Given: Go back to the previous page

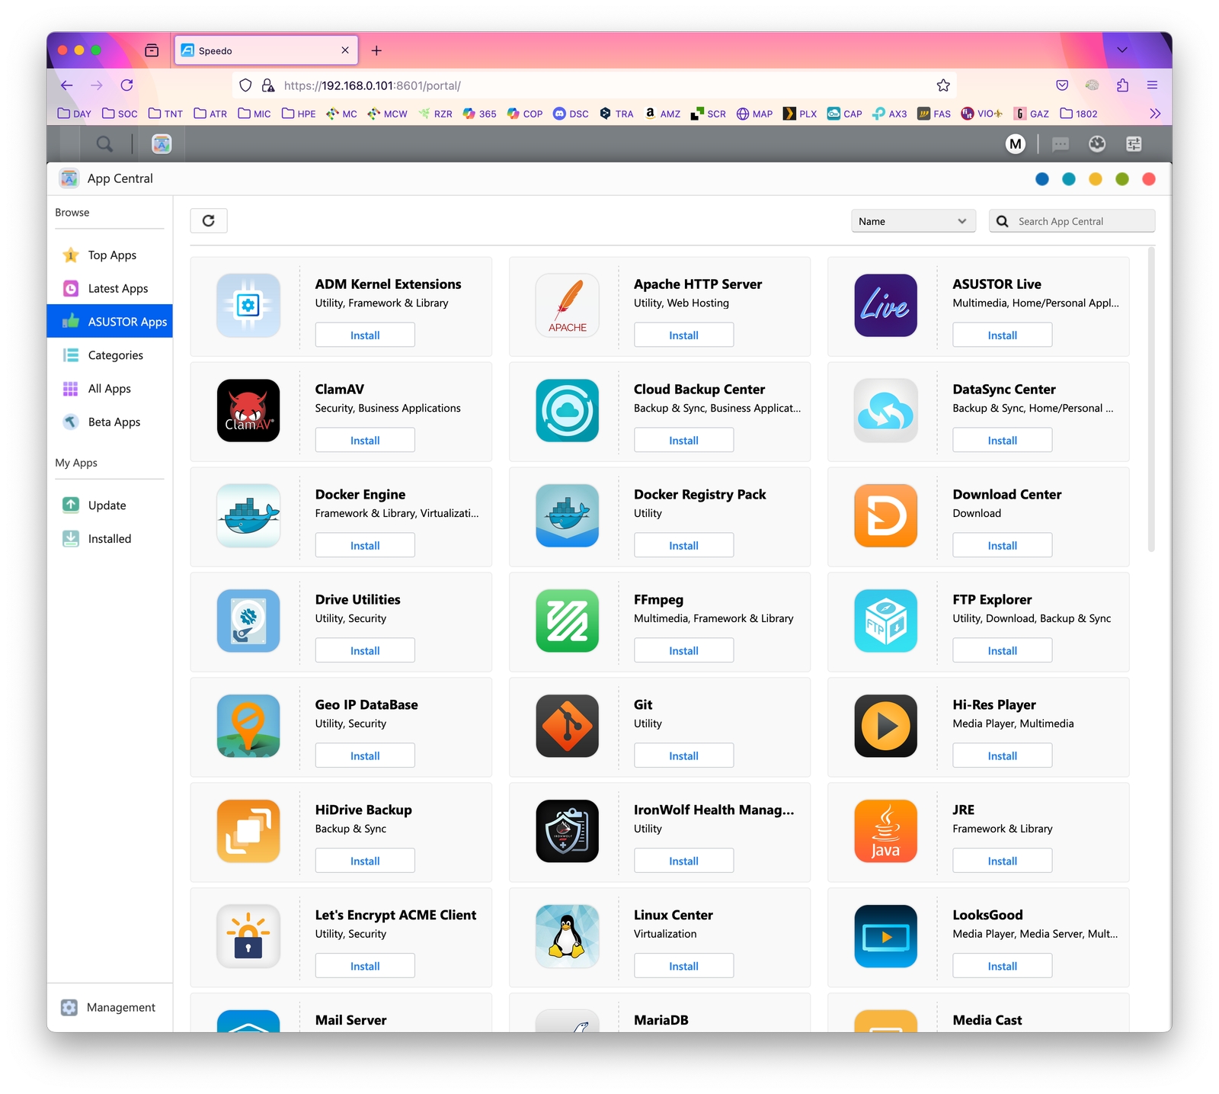Looking at the screenshot, I should [67, 85].
